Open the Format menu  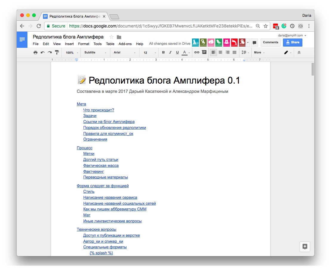(x=83, y=44)
